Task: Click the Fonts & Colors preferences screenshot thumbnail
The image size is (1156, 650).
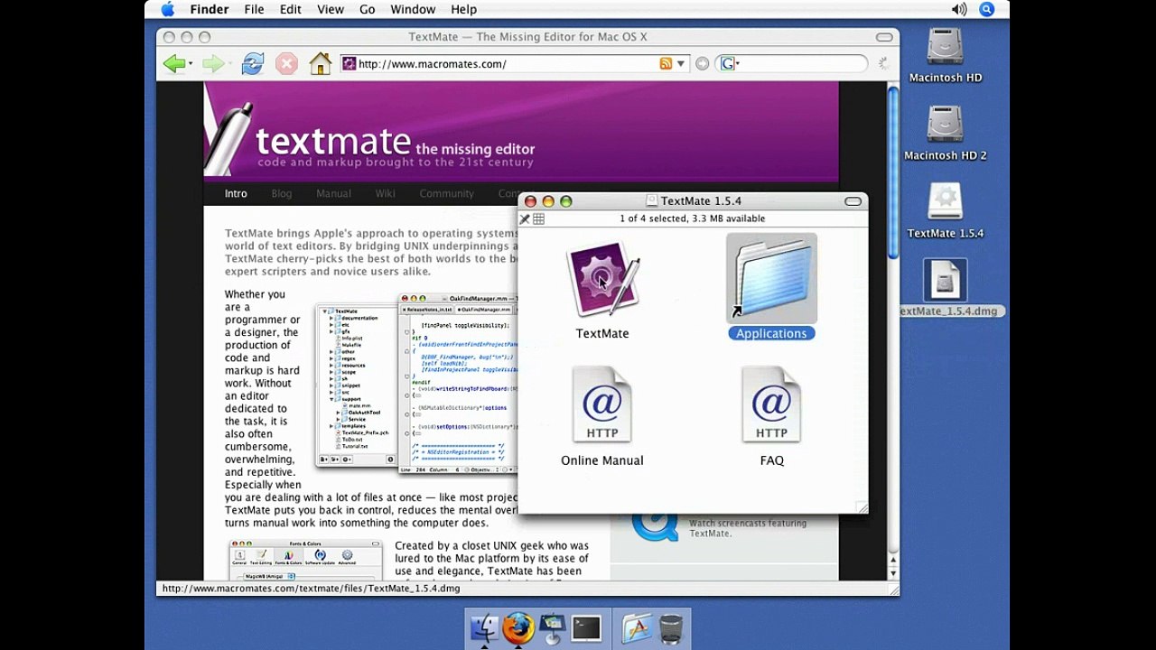Action: pos(304,560)
